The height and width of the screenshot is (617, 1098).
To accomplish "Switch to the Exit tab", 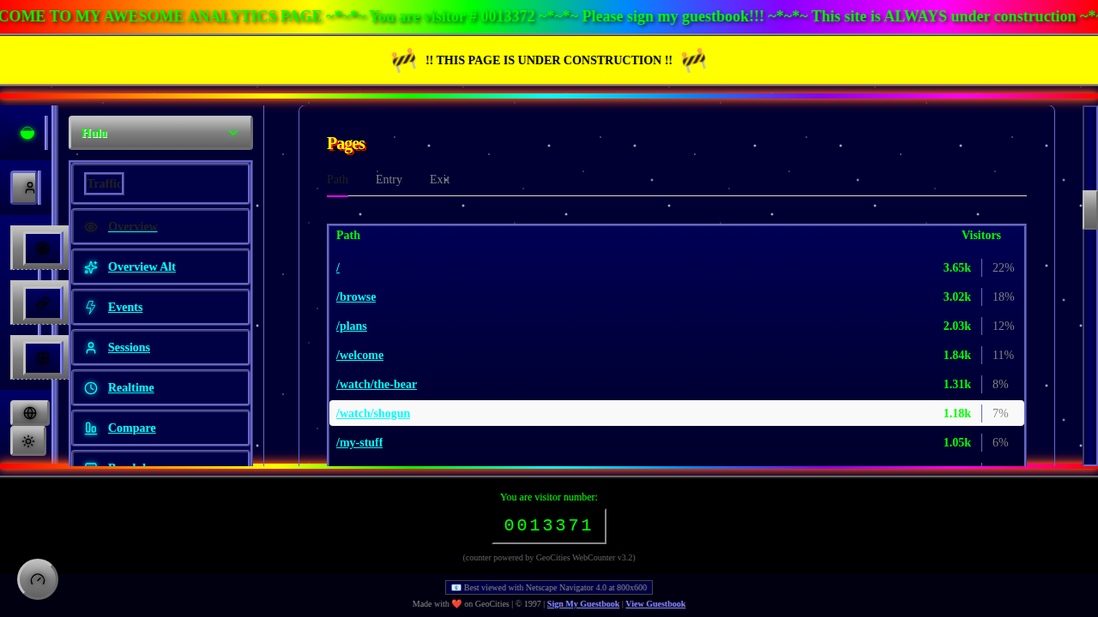I will tap(439, 179).
